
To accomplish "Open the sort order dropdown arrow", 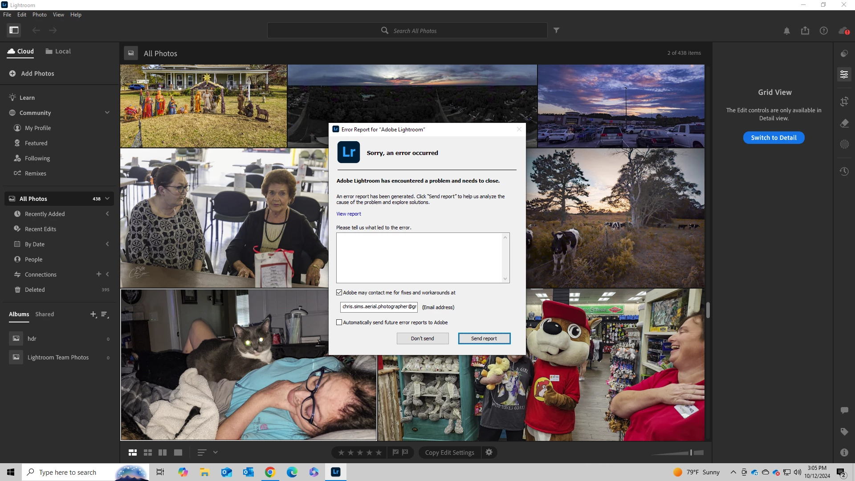I will [x=216, y=452].
